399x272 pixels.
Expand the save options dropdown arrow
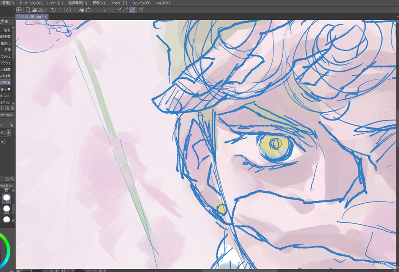[x=46, y=10]
